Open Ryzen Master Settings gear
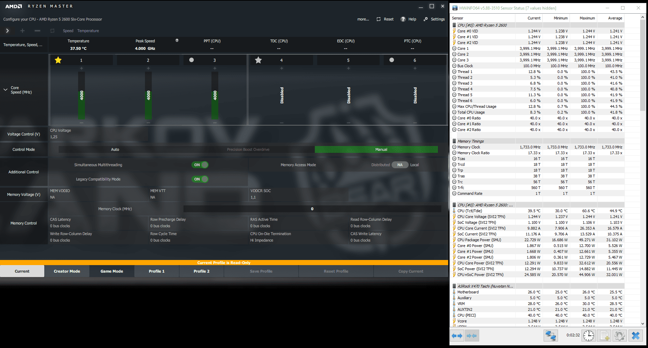The height and width of the screenshot is (348, 648). point(426,19)
